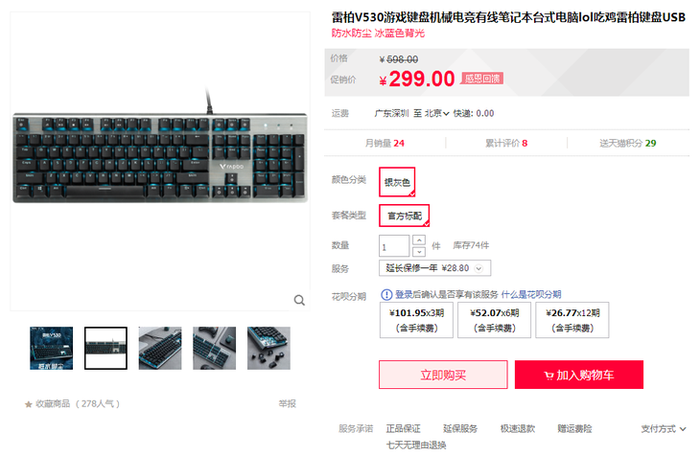
Task: Click the star icon to favorite product
Action: (28, 404)
